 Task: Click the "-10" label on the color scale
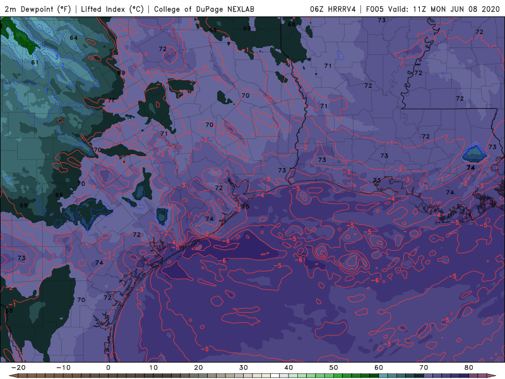pos(63,368)
